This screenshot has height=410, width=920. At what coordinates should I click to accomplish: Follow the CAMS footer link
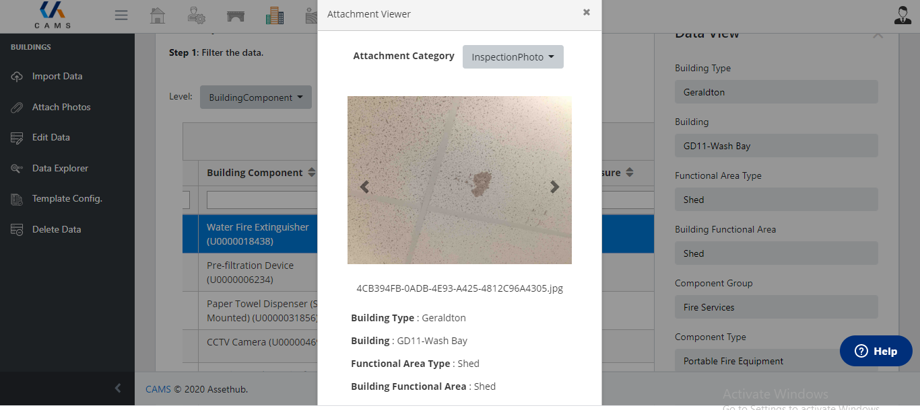click(158, 389)
